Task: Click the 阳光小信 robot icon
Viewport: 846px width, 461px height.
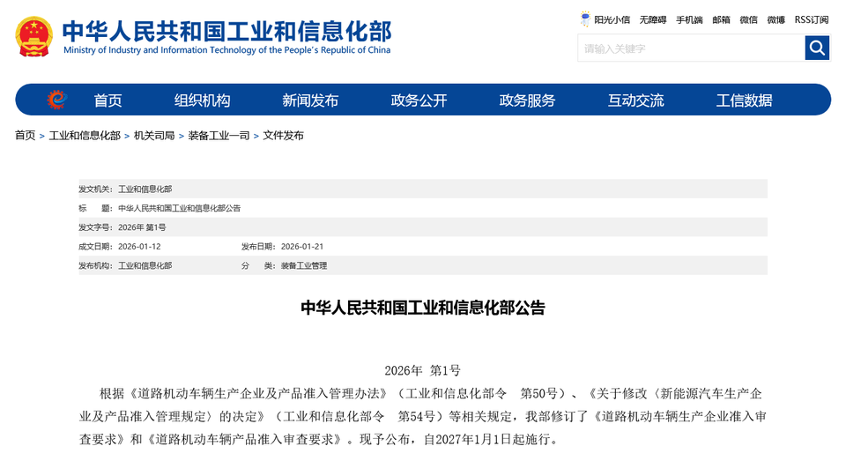Action: [x=585, y=19]
